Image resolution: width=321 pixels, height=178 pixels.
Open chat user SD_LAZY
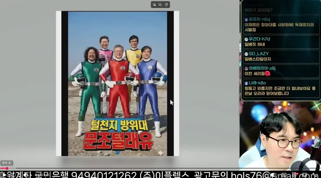pos(259,54)
